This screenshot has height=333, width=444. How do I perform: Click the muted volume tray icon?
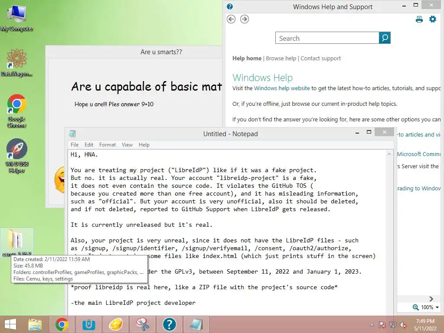click(x=403, y=325)
